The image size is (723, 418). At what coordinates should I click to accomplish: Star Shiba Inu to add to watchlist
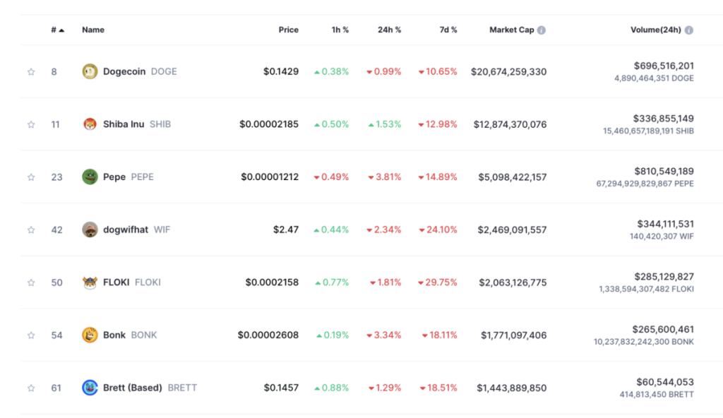tap(31, 124)
